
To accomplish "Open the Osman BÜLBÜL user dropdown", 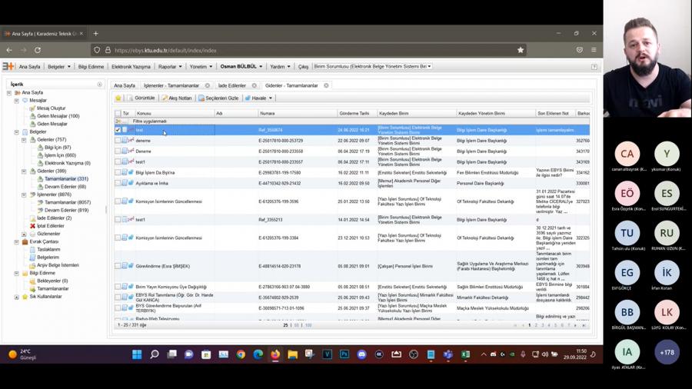I will [x=241, y=67].
